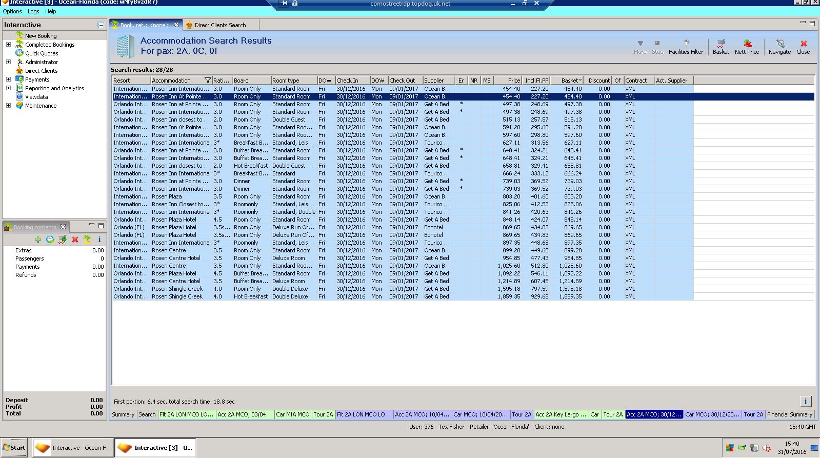This screenshot has width=820, height=458.
Task: Click the filter funnel in the Accommodation header
Action: [208, 81]
